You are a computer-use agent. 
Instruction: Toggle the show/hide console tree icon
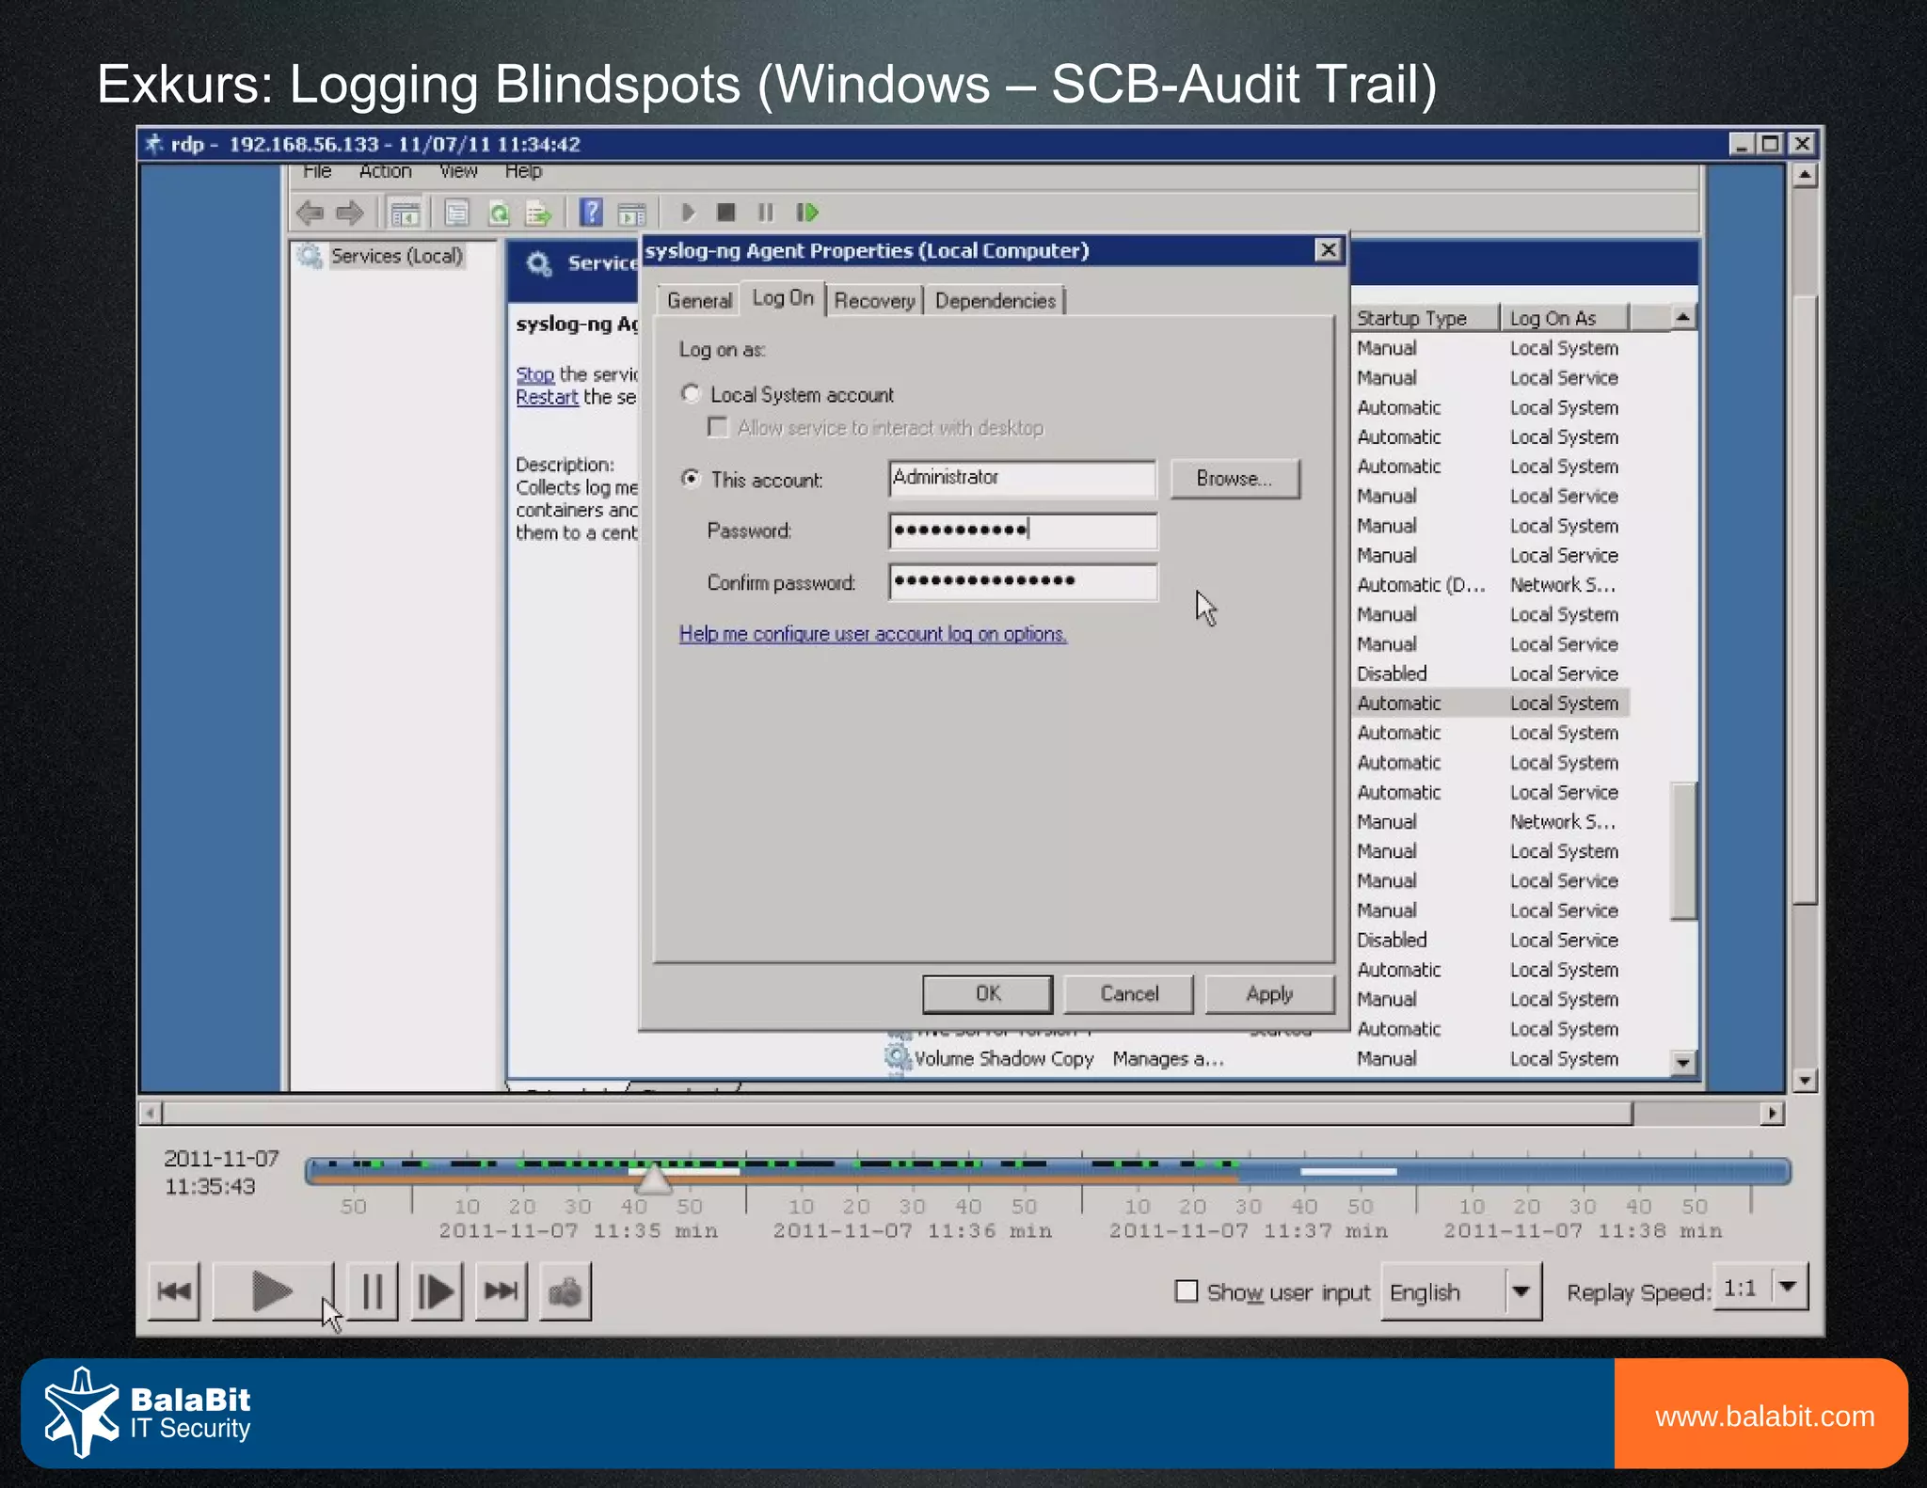pos(406,214)
